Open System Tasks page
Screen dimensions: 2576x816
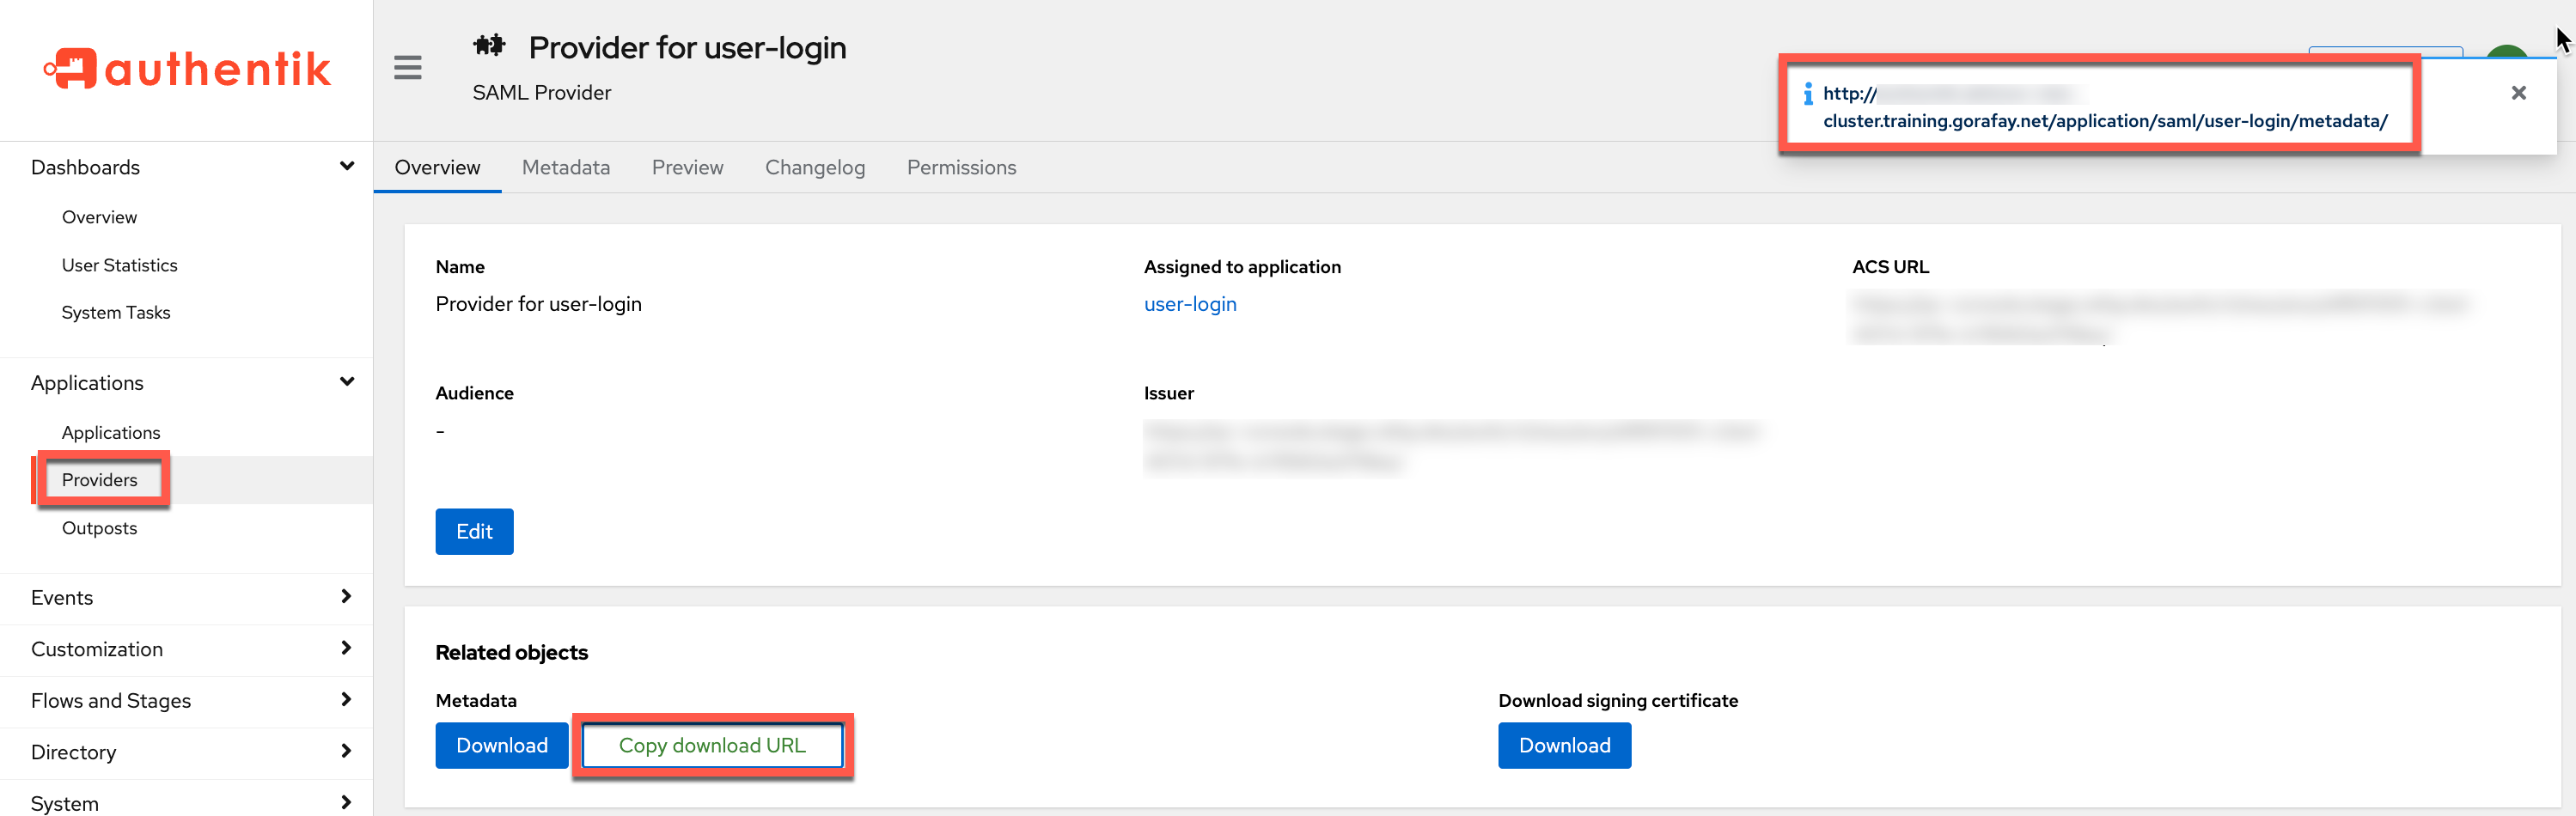[x=116, y=312]
